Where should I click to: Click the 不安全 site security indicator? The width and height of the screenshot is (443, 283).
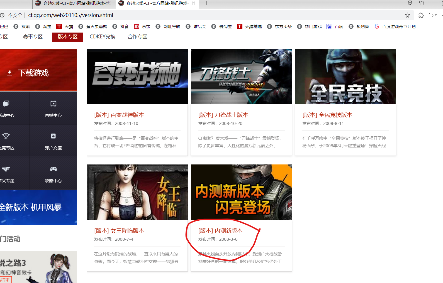click(12, 15)
